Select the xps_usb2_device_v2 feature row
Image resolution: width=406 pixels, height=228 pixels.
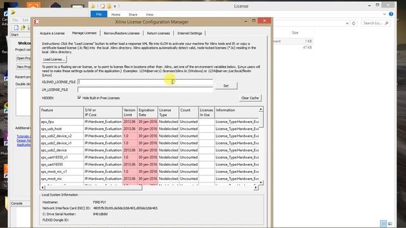tap(150, 136)
